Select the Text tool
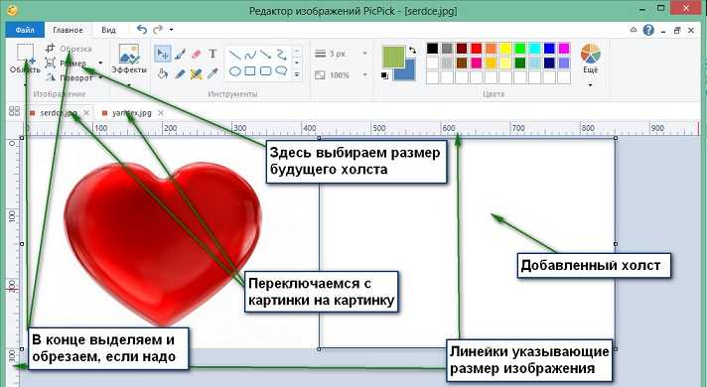Screen dimensions: 707x387 (212, 54)
